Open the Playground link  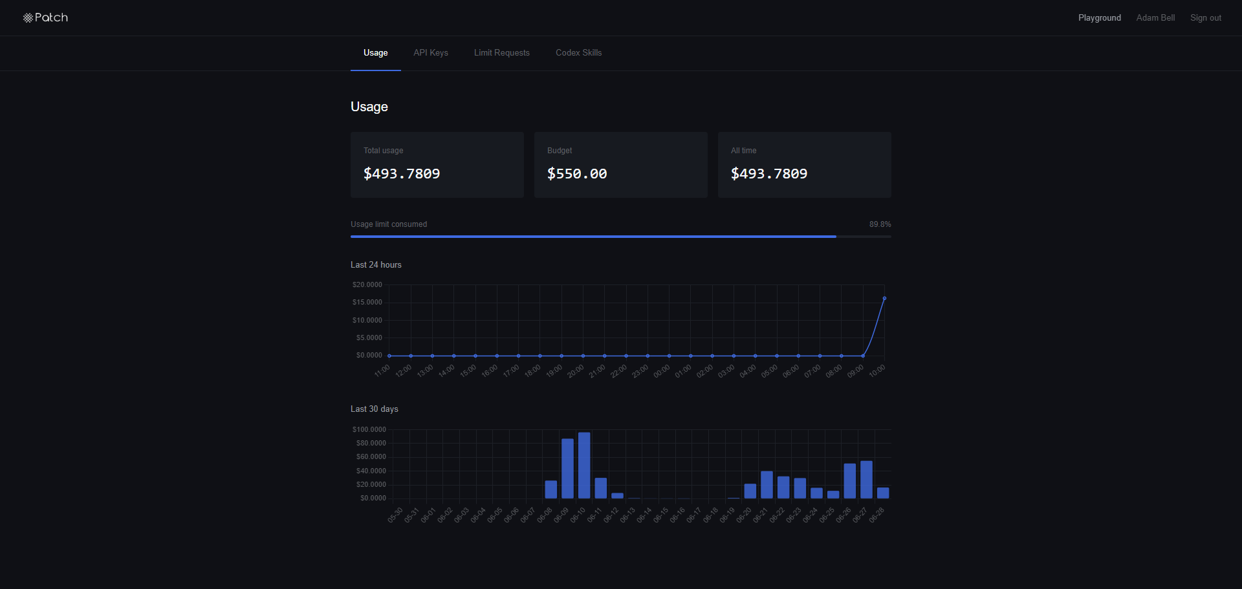(x=1099, y=18)
